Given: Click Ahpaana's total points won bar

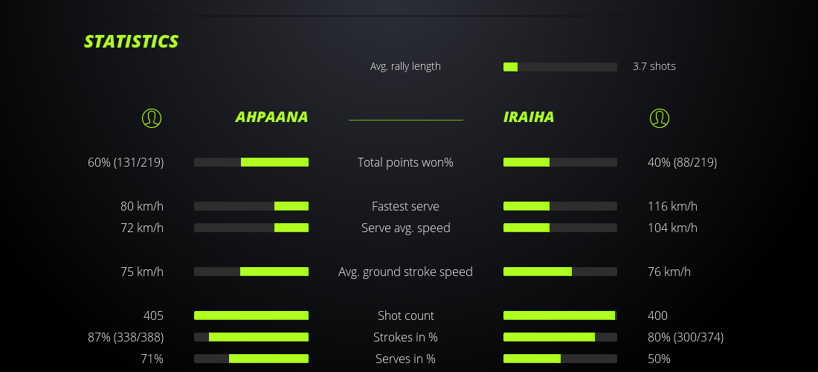Looking at the screenshot, I should point(251,162).
